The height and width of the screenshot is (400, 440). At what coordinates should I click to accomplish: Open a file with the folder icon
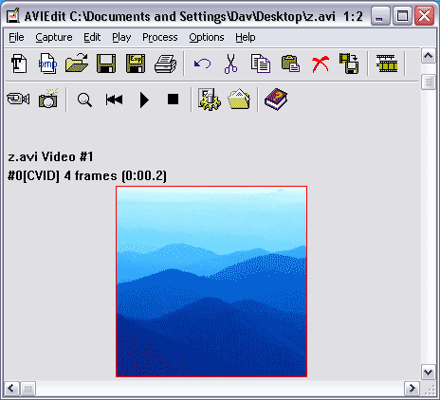tap(77, 64)
